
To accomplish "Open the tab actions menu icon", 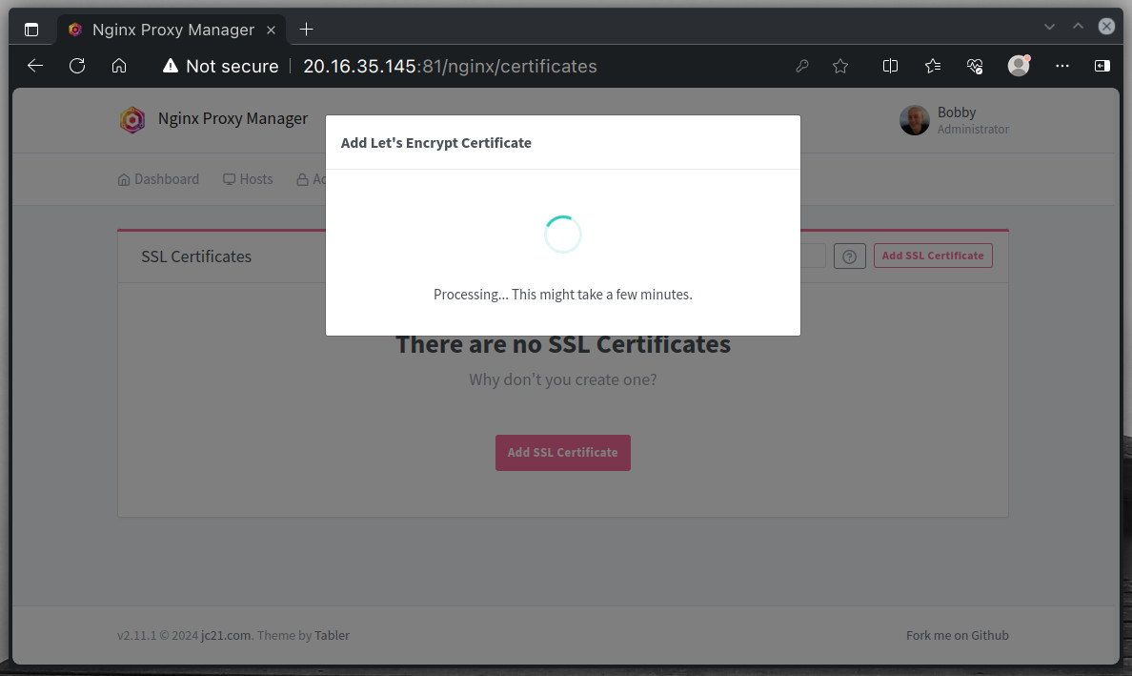I will [31, 30].
